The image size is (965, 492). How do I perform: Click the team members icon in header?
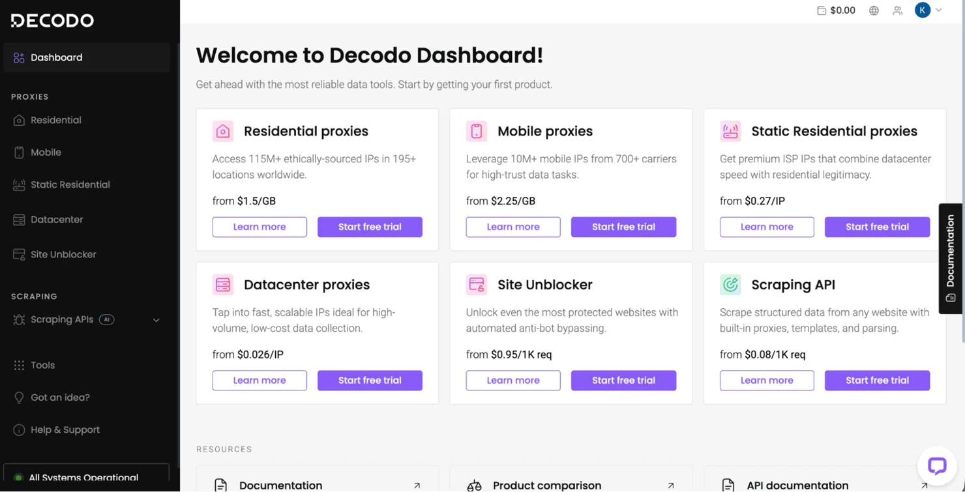(x=898, y=10)
